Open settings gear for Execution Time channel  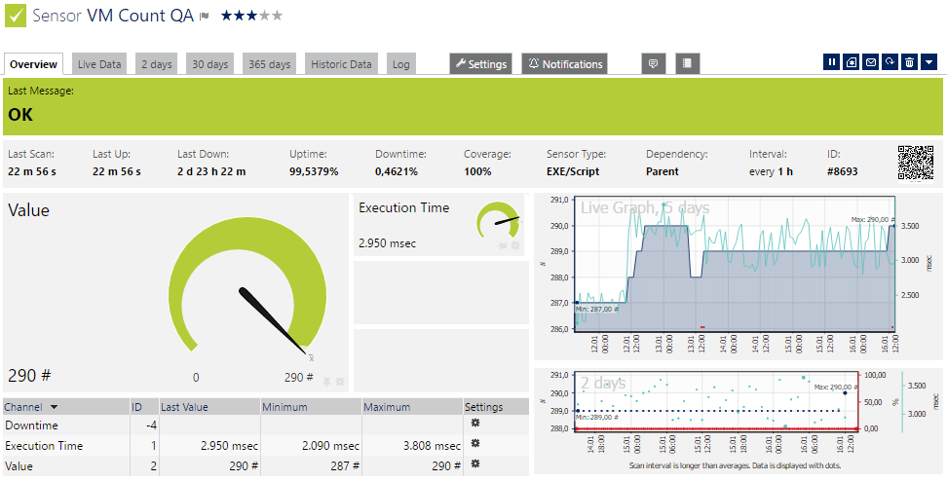(475, 444)
